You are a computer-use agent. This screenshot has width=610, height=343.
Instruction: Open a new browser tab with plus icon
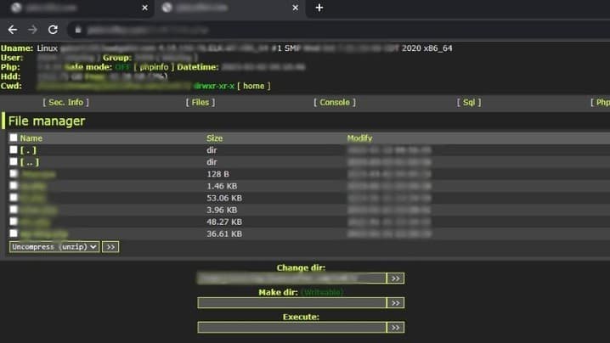(x=319, y=8)
